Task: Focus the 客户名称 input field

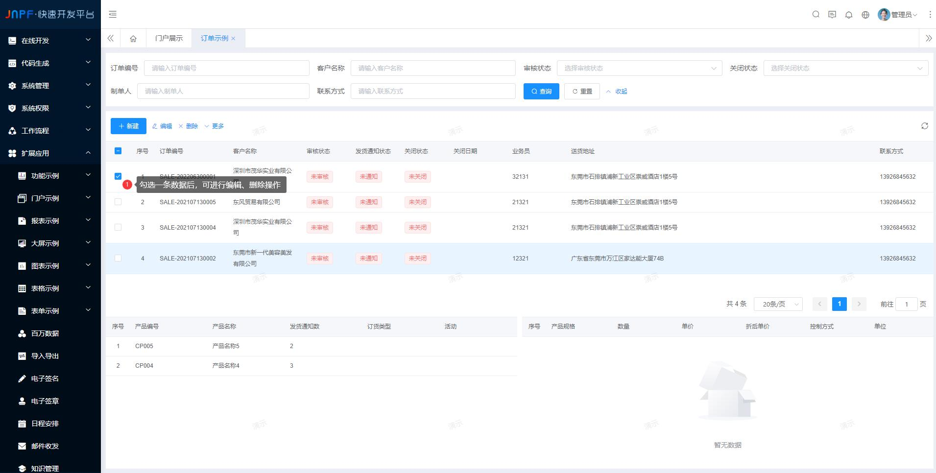Action: 433,68
